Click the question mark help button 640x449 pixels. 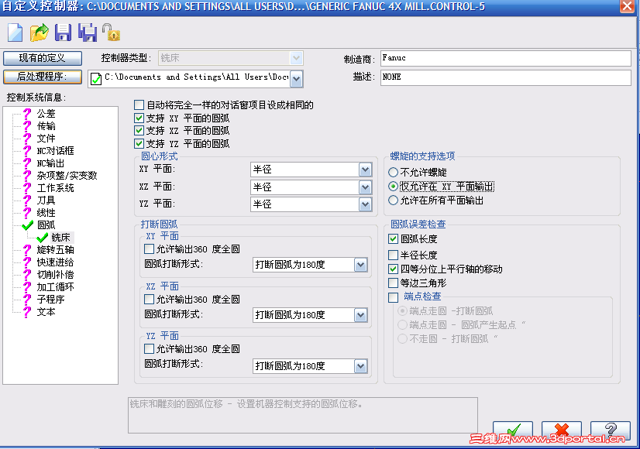611,430
